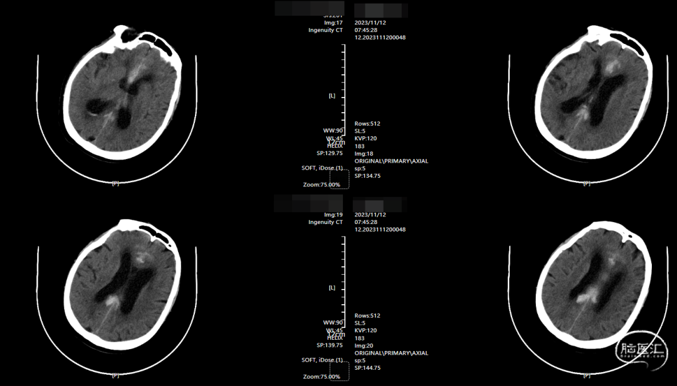Click the Img:20 overlay label
This screenshot has height=386, width=677.
point(364,345)
